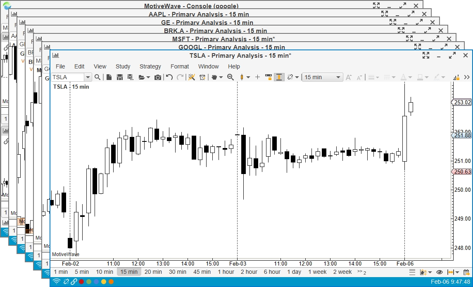Open an analysis using the folder icon

[141, 78]
